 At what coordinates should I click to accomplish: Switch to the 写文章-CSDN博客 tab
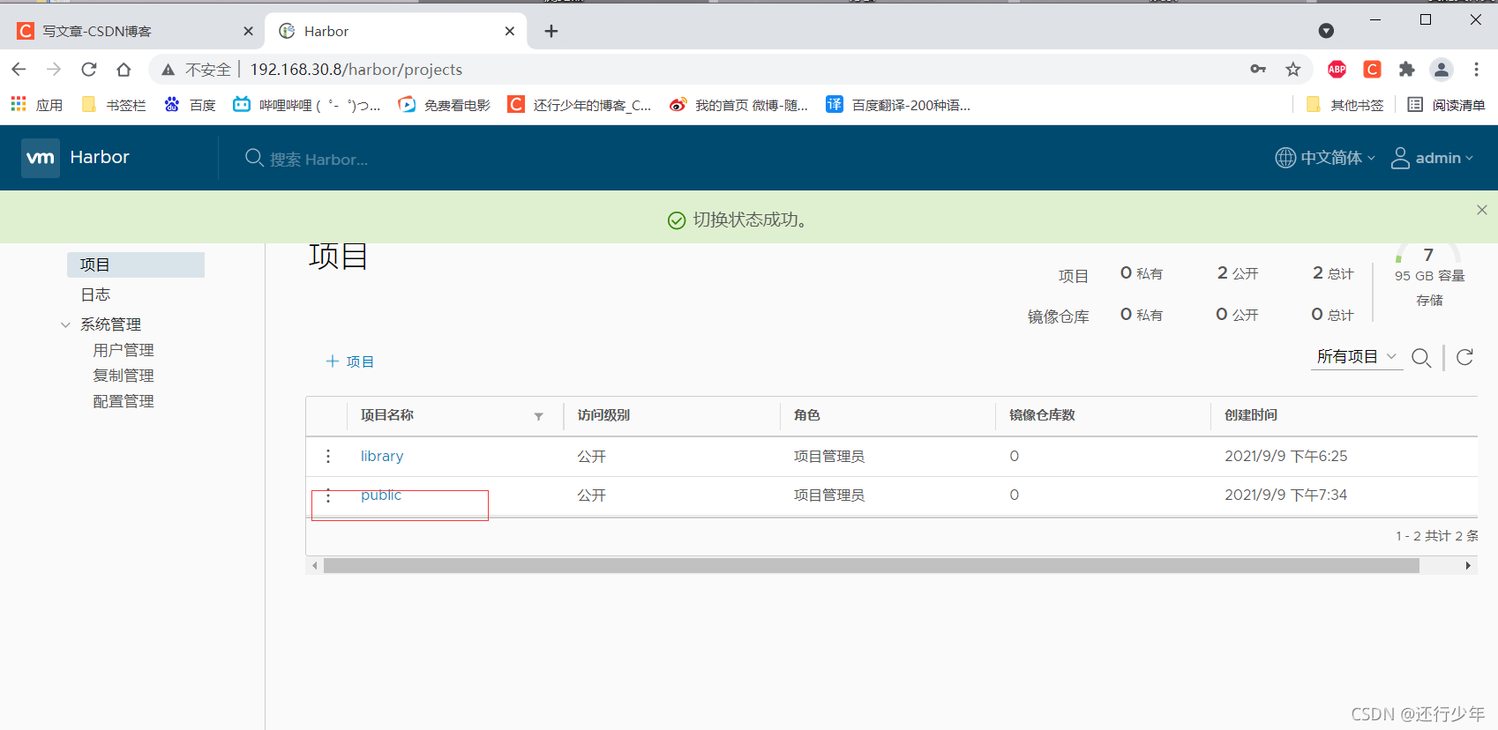[132, 31]
